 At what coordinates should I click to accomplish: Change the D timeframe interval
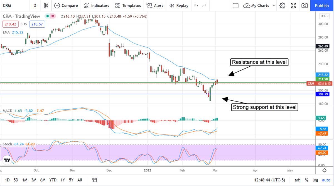pos(35,6)
